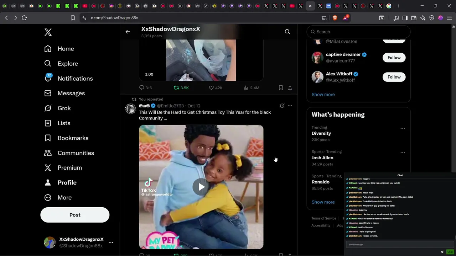
Task: Click the Accessibility footer link
Action: [x=321, y=225]
